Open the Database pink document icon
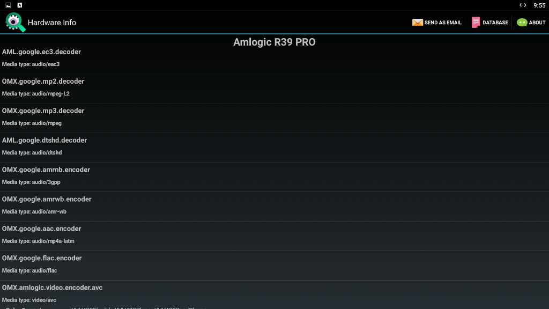 [x=476, y=23]
